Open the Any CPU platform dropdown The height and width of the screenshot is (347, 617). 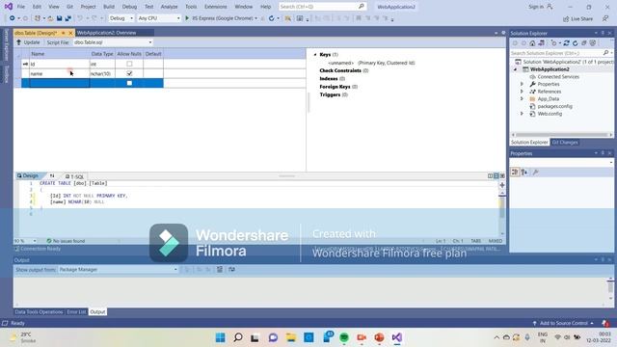coord(159,18)
